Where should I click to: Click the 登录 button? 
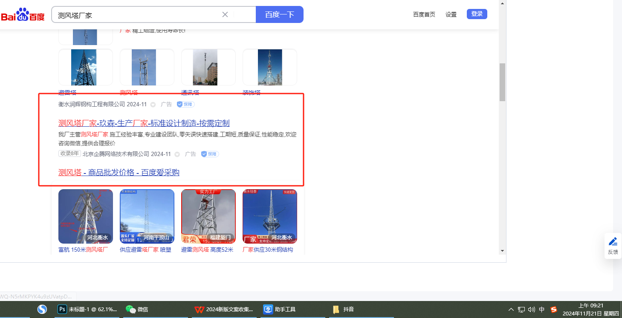coord(477,14)
